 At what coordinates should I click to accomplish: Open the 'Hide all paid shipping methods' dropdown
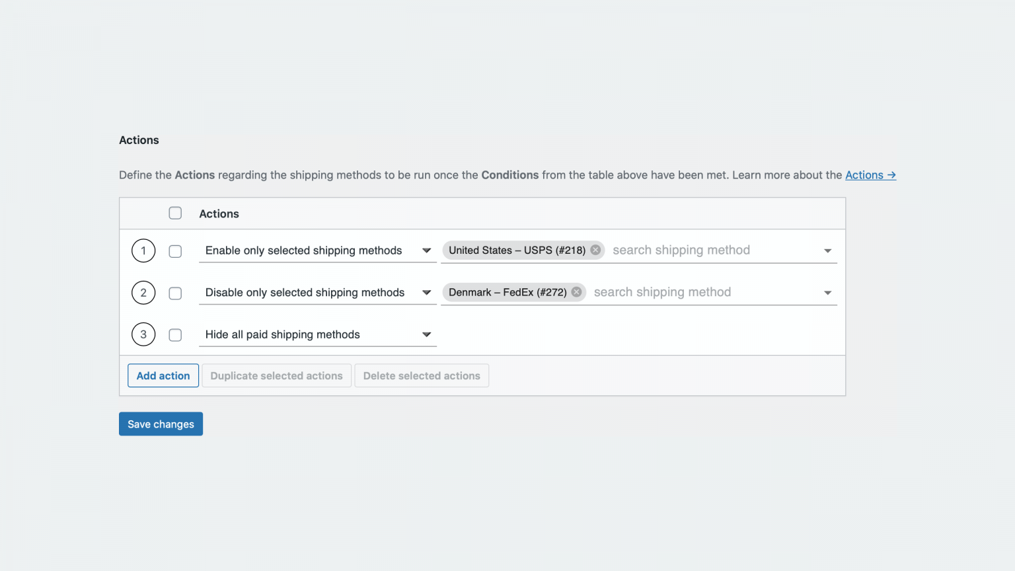(x=427, y=334)
